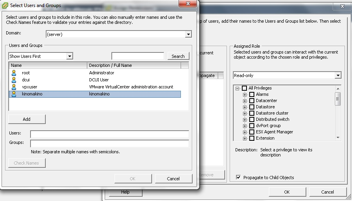This screenshot has height=201, width=352.
Task: Click the vSphere icon in dialog title bar
Action: [x=5, y=5]
